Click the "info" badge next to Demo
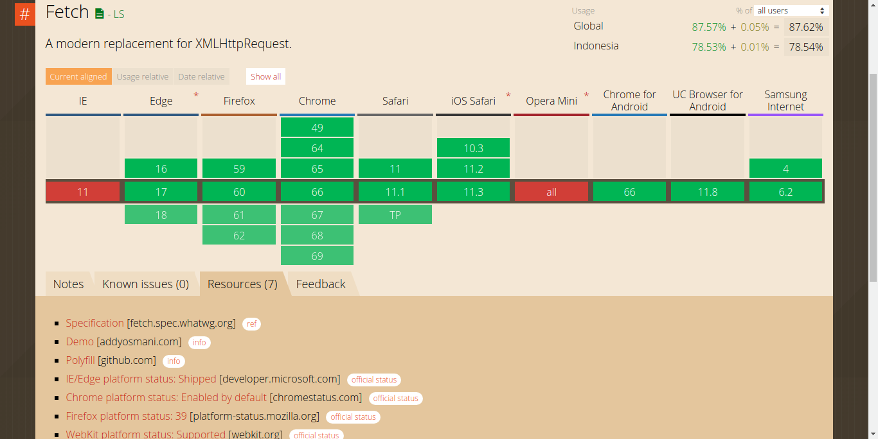Viewport: 878px width, 439px height. click(199, 342)
